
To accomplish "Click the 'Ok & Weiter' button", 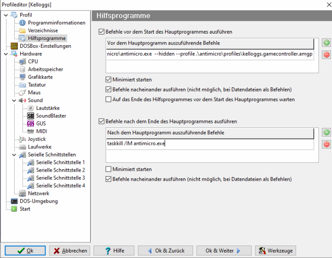I will [223, 251].
